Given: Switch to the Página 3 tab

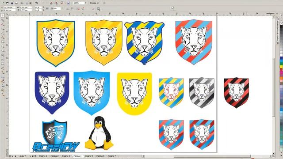Looking at the screenshot, I should 66,156.
